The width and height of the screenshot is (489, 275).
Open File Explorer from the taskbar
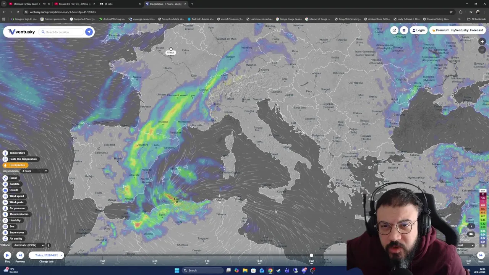(245, 270)
